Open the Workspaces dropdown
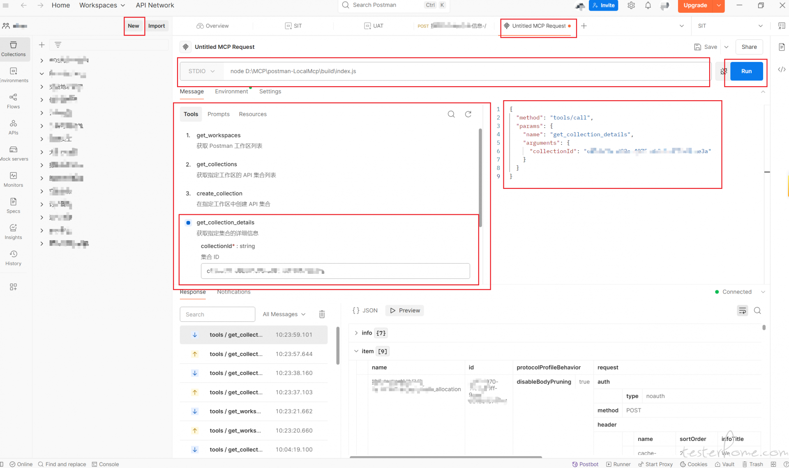Viewport: 789px width, 468px height. (x=102, y=5)
